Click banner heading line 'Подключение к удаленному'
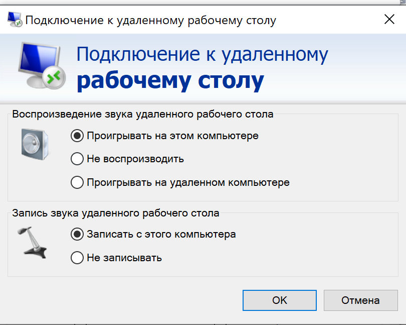 (202, 55)
